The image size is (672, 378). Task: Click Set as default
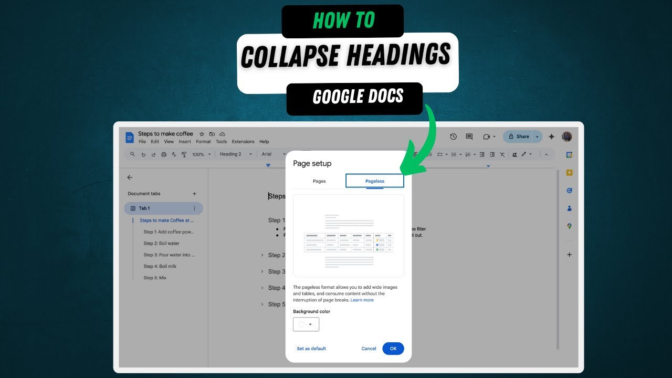pos(311,349)
